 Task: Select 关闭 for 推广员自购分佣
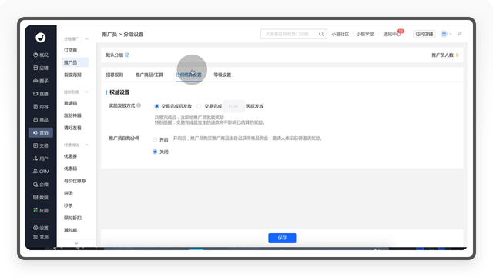tap(155, 152)
